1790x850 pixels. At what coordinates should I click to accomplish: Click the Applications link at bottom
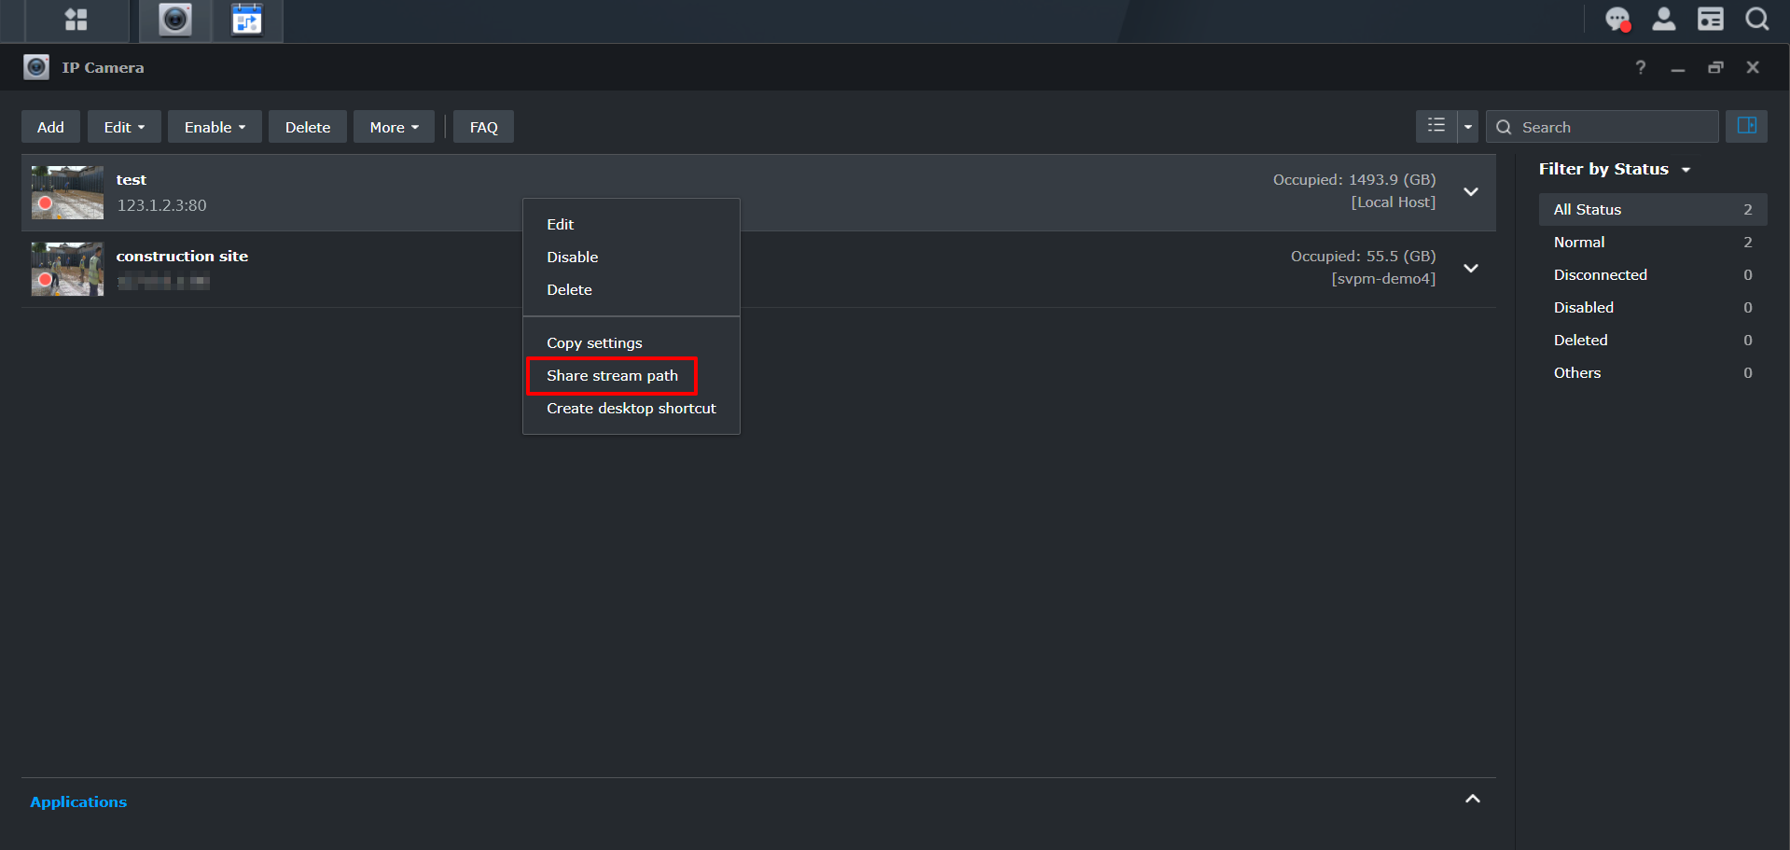click(x=78, y=801)
